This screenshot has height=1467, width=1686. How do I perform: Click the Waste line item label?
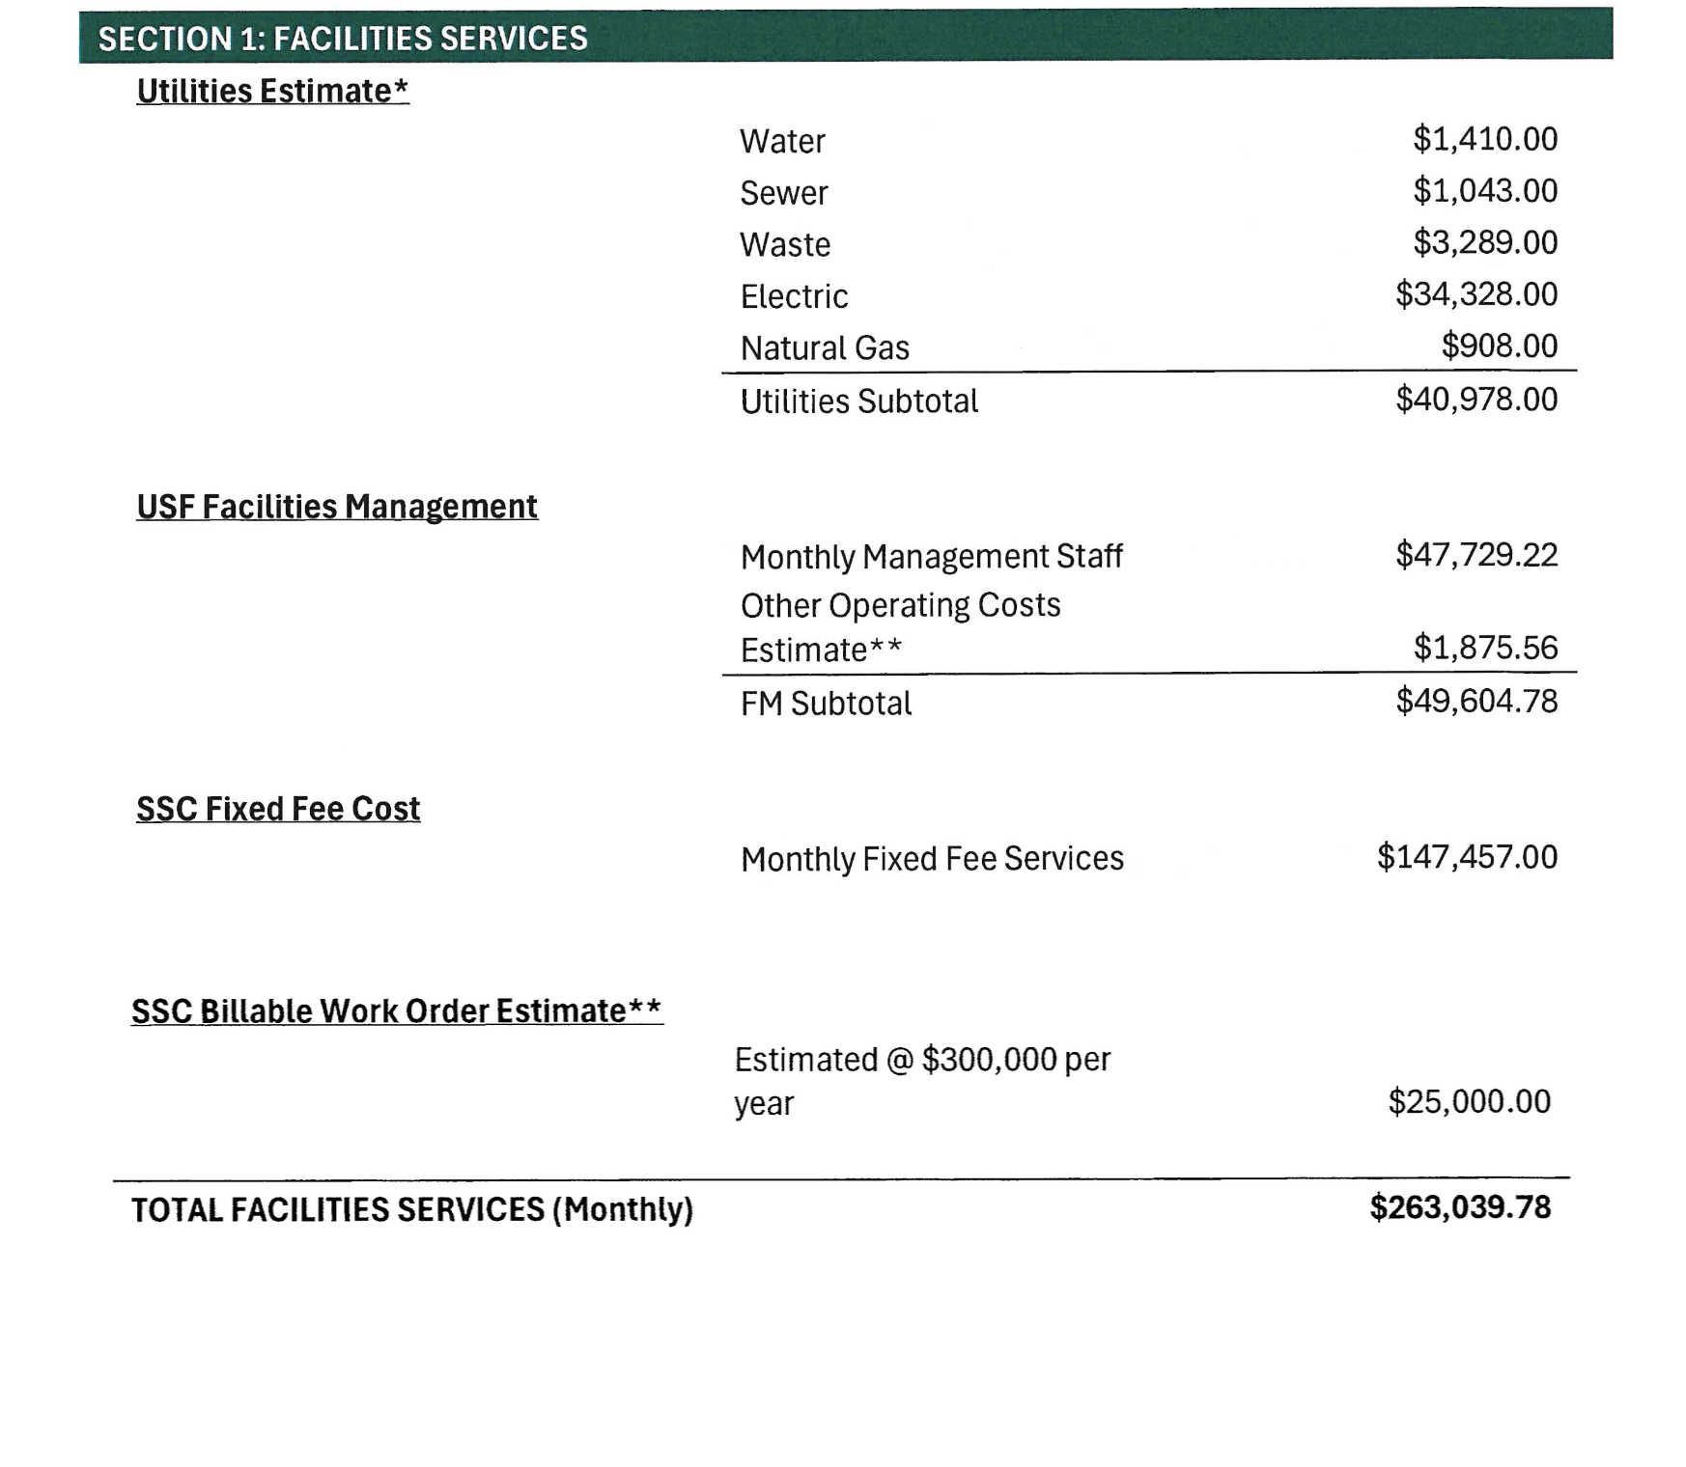click(x=785, y=244)
